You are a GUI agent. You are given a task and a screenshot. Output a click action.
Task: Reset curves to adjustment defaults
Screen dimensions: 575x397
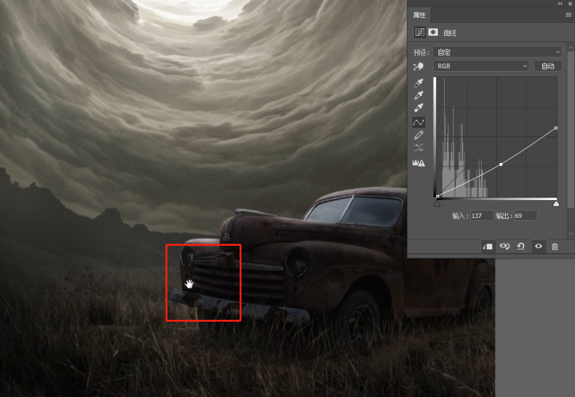coord(521,246)
